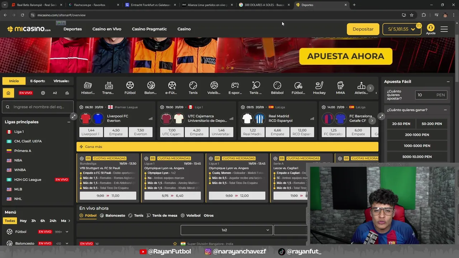Switch to Virtuales tab
Viewport: 459px width, 258px height.
[x=61, y=81]
